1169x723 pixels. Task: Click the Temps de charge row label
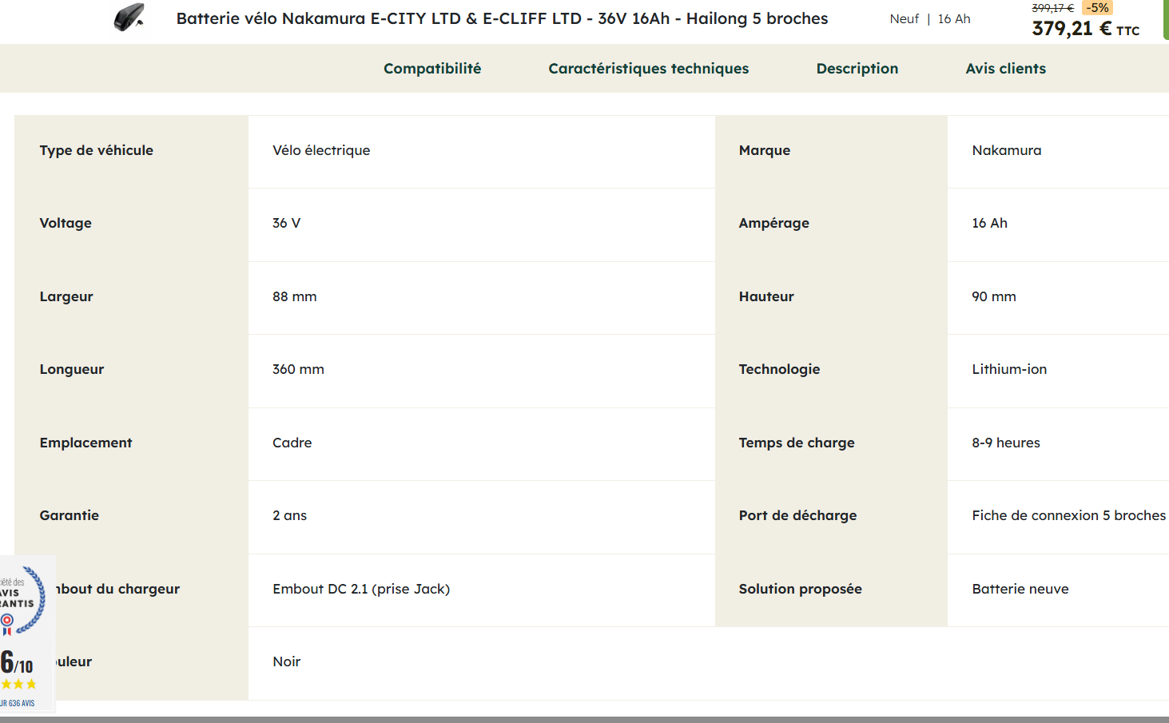(x=797, y=443)
